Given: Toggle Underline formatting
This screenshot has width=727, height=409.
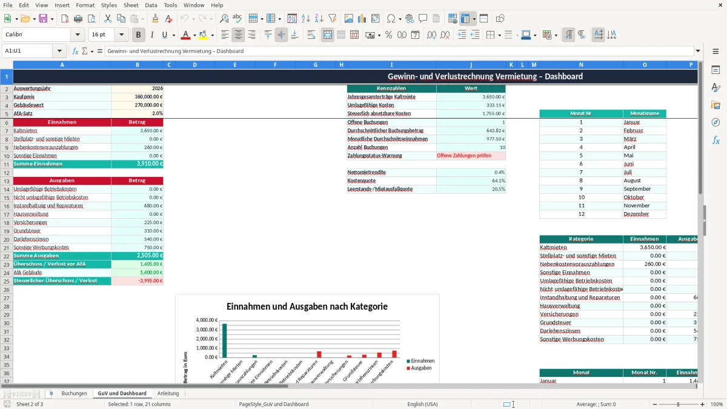Looking at the screenshot, I should click(164, 35).
